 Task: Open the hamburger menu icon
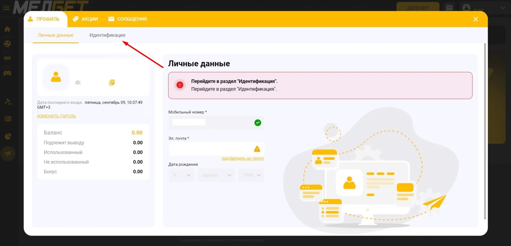pyautogui.click(x=6, y=8)
